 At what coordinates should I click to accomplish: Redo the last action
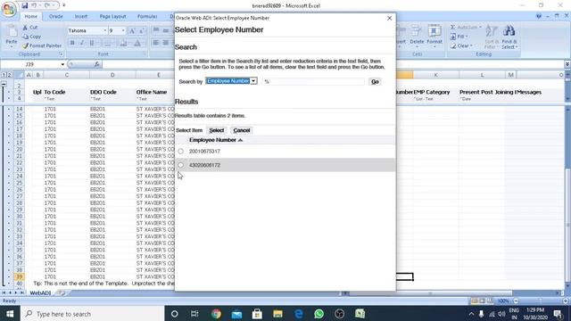pos(47,5)
